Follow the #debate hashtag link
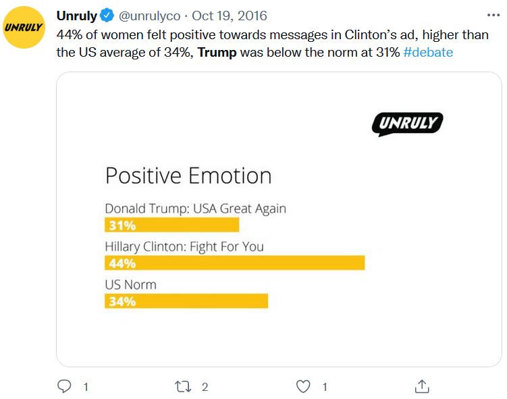Screen dimensions: 507x399 (428, 52)
